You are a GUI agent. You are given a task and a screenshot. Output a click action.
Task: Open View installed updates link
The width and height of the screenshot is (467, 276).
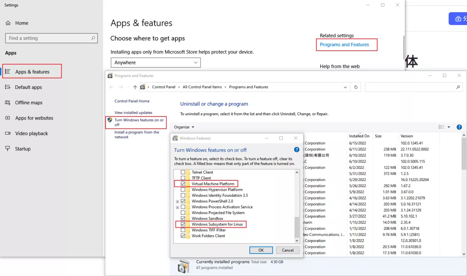pos(133,113)
